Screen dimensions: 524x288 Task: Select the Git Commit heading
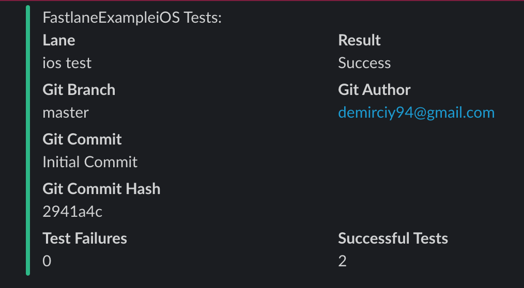pos(82,139)
